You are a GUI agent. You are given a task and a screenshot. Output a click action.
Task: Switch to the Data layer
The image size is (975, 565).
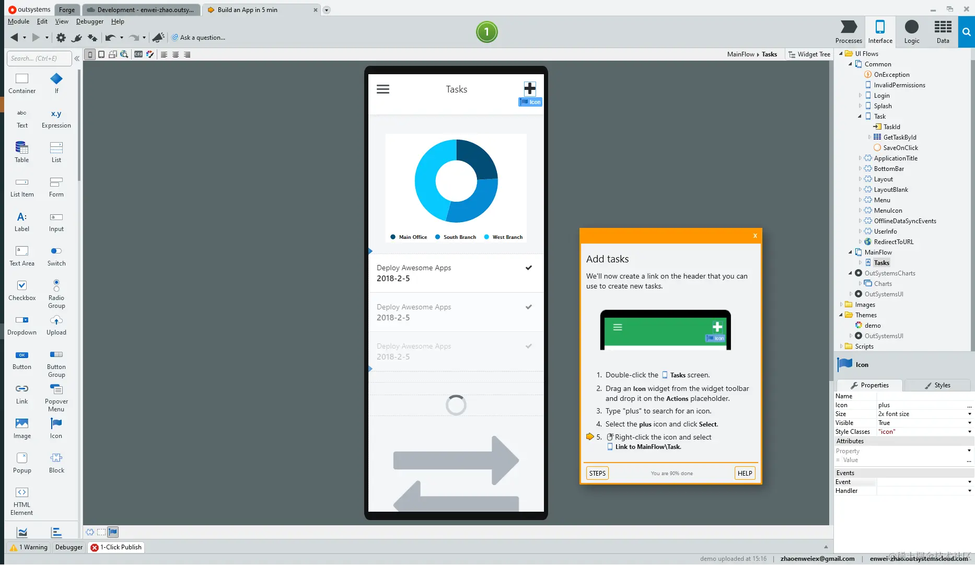coord(943,32)
